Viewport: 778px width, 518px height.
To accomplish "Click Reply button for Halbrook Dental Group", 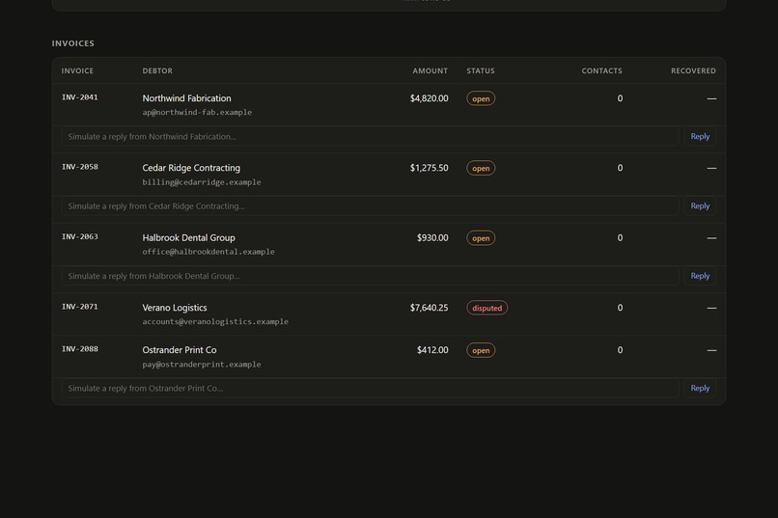I will pyautogui.click(x=700, y=276).
